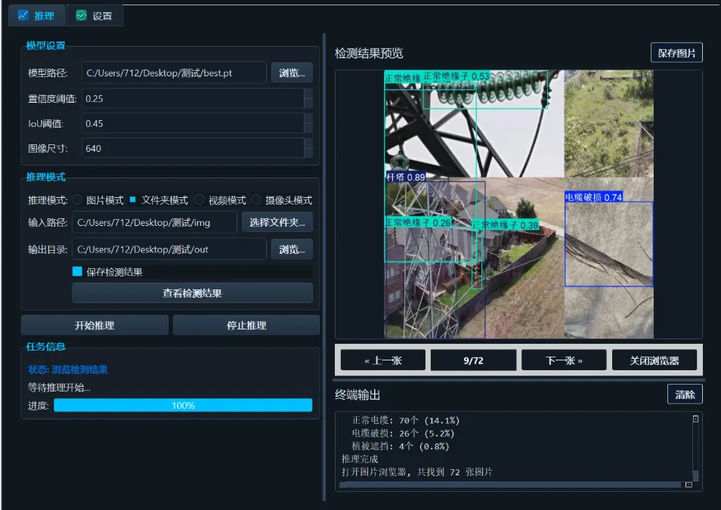Screen dimensions: 721x510
Task: Advance to the next image 下一张
Action: [563, 360]
